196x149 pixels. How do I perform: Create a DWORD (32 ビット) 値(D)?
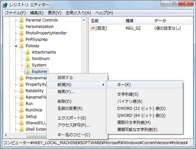[x=145, y=109]
